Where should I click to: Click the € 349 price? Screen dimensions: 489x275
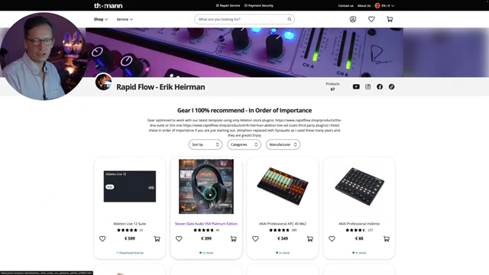(x=283, y=239)
